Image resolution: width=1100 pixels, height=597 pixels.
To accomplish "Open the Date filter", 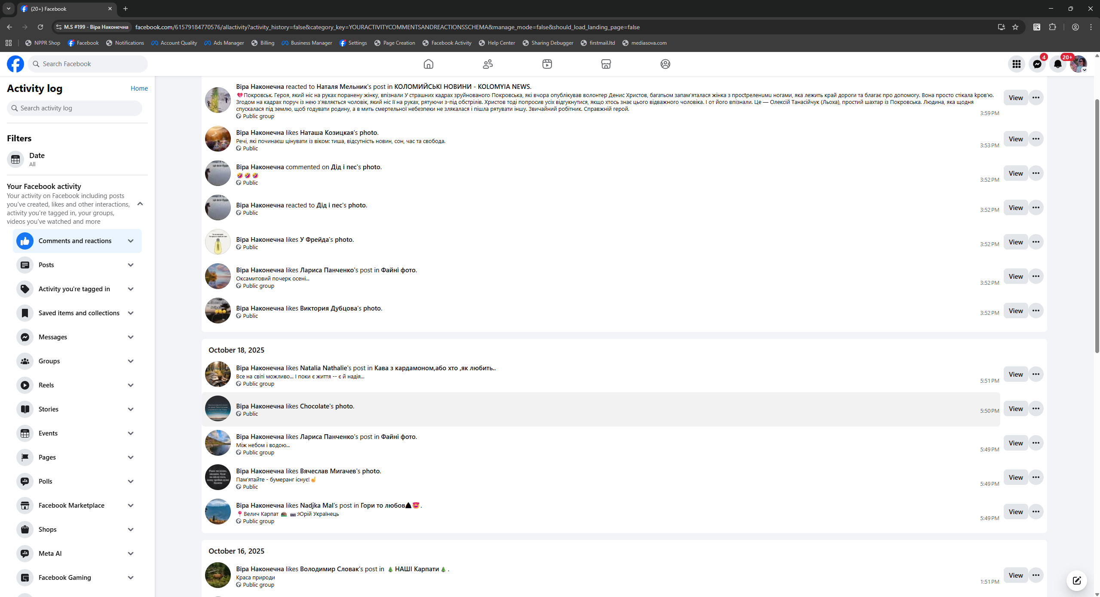I will click(x=37, y=159).
